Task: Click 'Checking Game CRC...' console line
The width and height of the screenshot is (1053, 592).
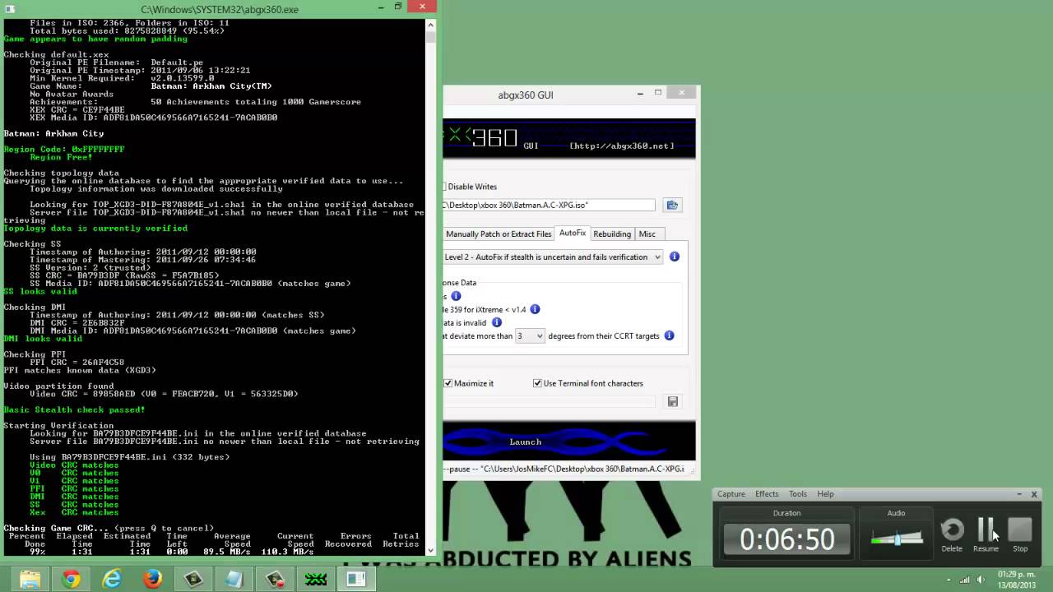Action: click(x=109, y=528)
